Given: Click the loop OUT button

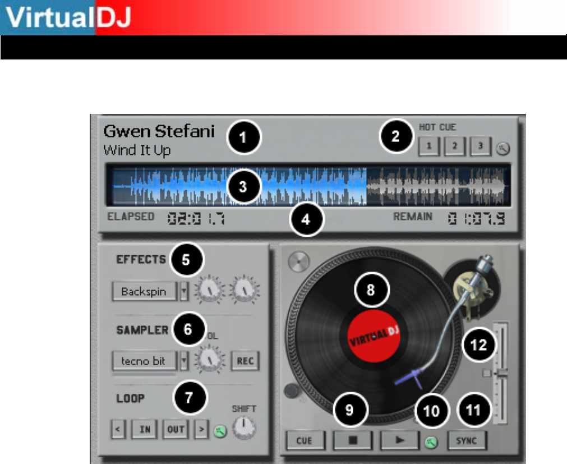Looking at the screenshot, I should [x=176, y=429].
